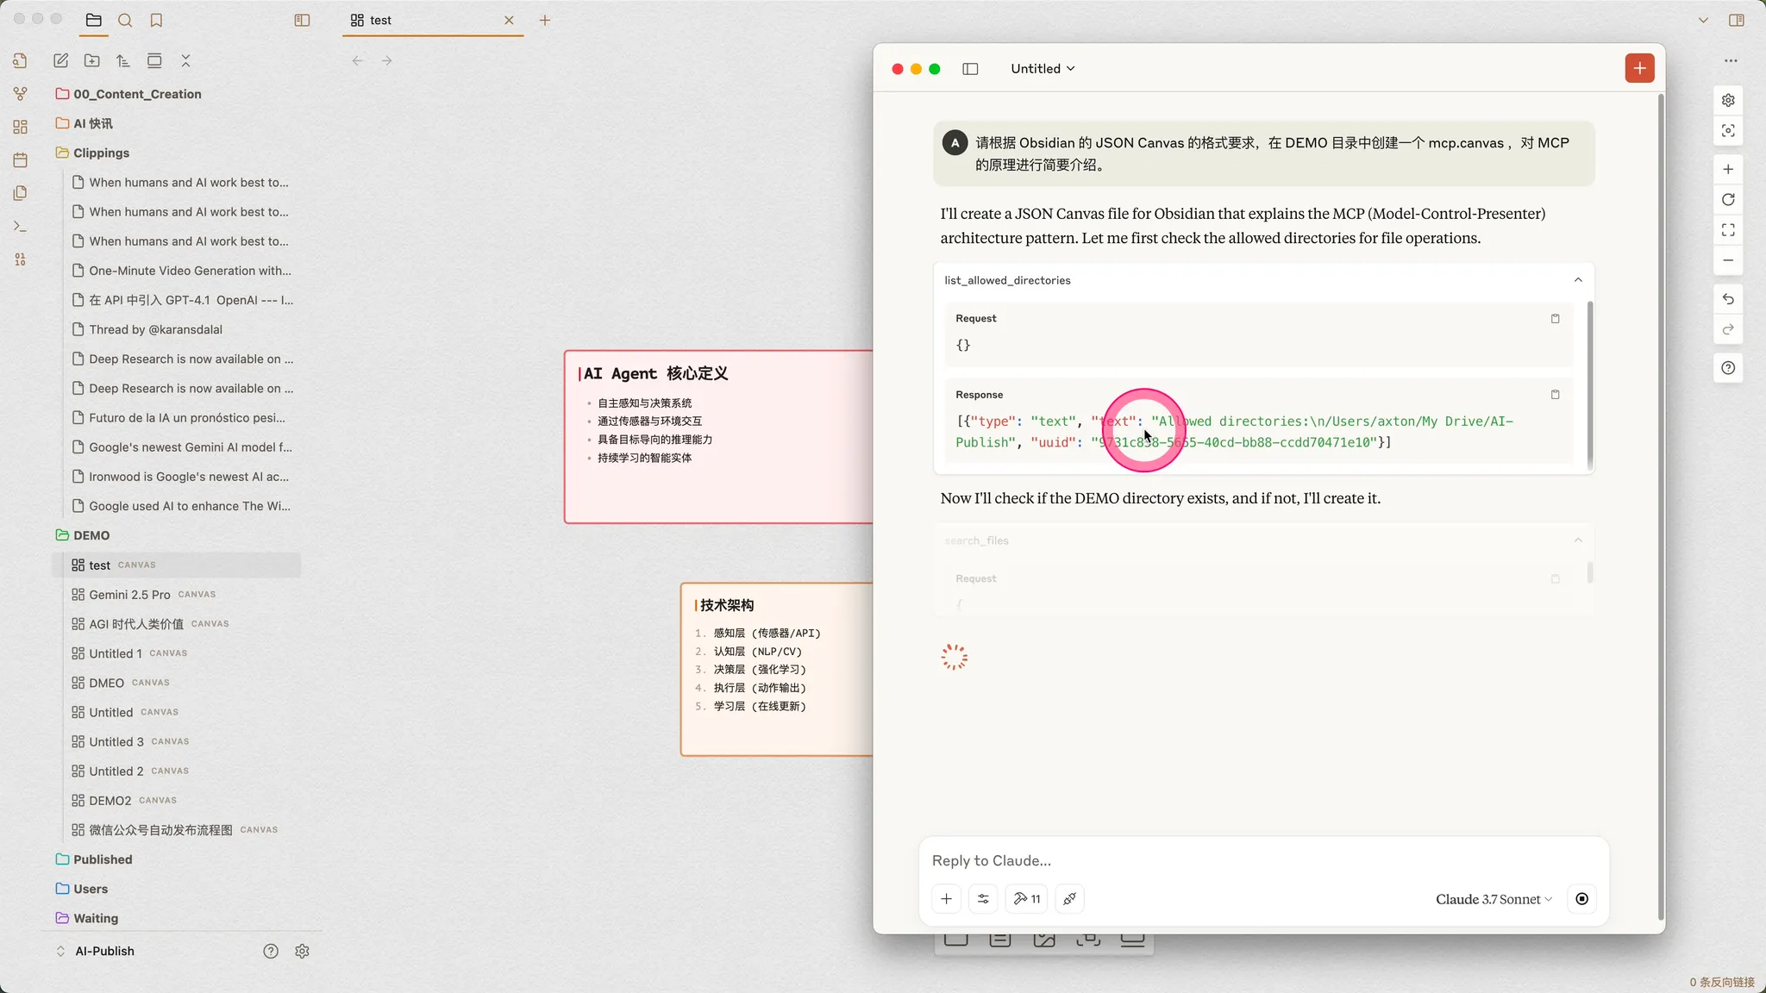Collapse the list_allowed_directories tool block
The image size is (1766, 993).
click(x=1578, y=280)
